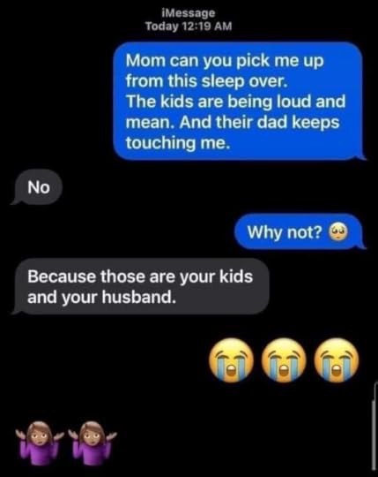This screenshot has height=477, width=378.
Task: Select the second woman shrugging emoji
Action: coord(92,443)
